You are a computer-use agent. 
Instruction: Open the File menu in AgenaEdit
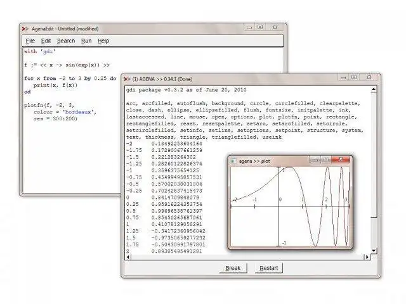tap(30, 41)
